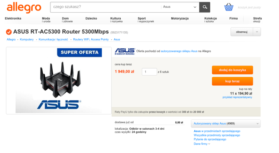
Task: Focus the quantity input field
Action: point(149,72)
